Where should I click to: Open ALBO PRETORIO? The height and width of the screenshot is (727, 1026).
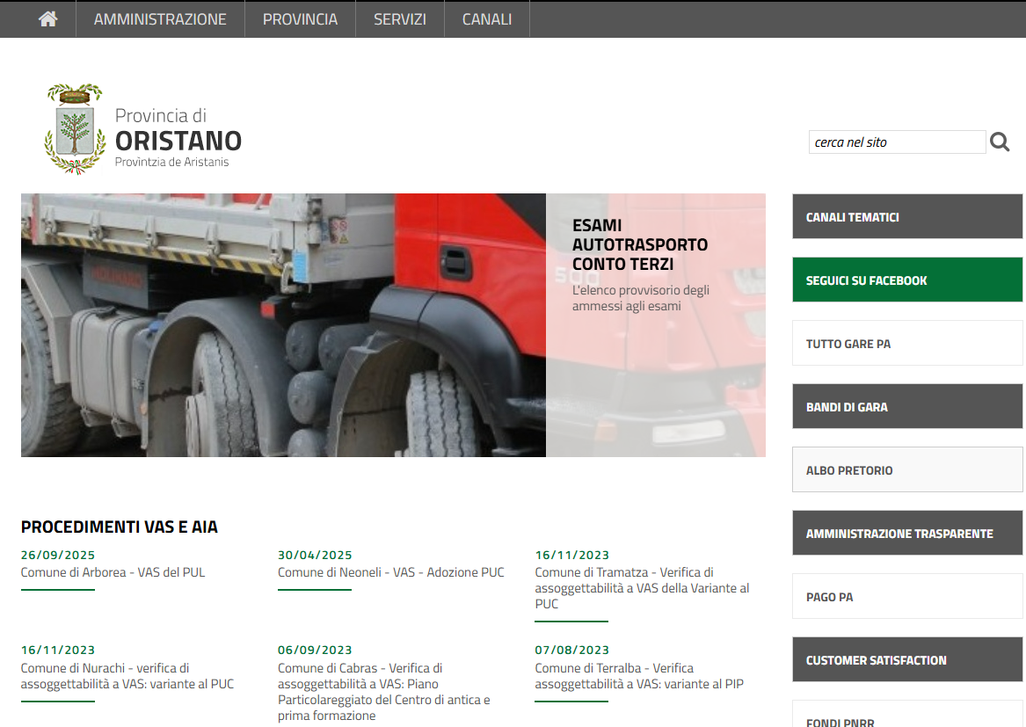tap(906, 469)
